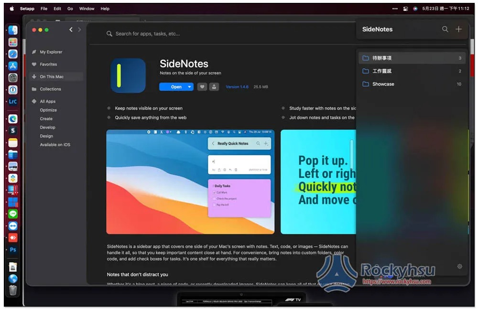Click the forward navigation chevron in Setapp
Image resolution: width=478 pixels, height=310 pixels.
click(x=79, y=29)
